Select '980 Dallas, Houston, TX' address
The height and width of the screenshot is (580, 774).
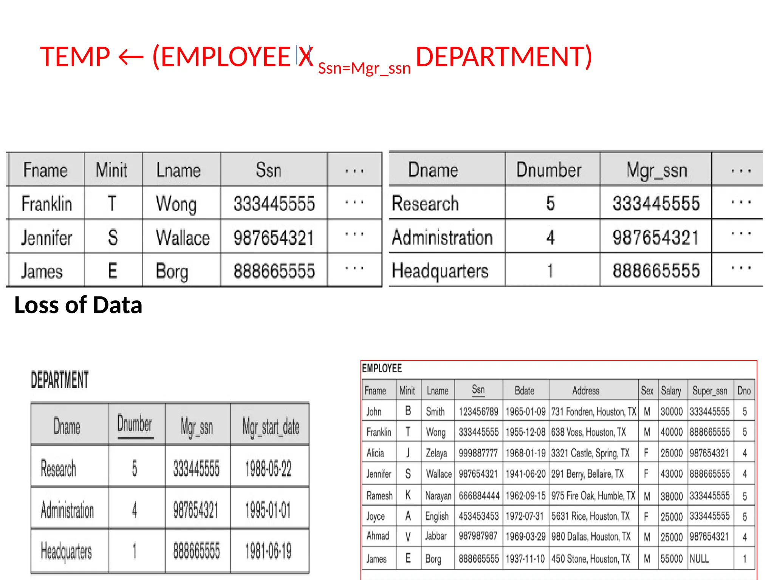[x=591, y=537]
